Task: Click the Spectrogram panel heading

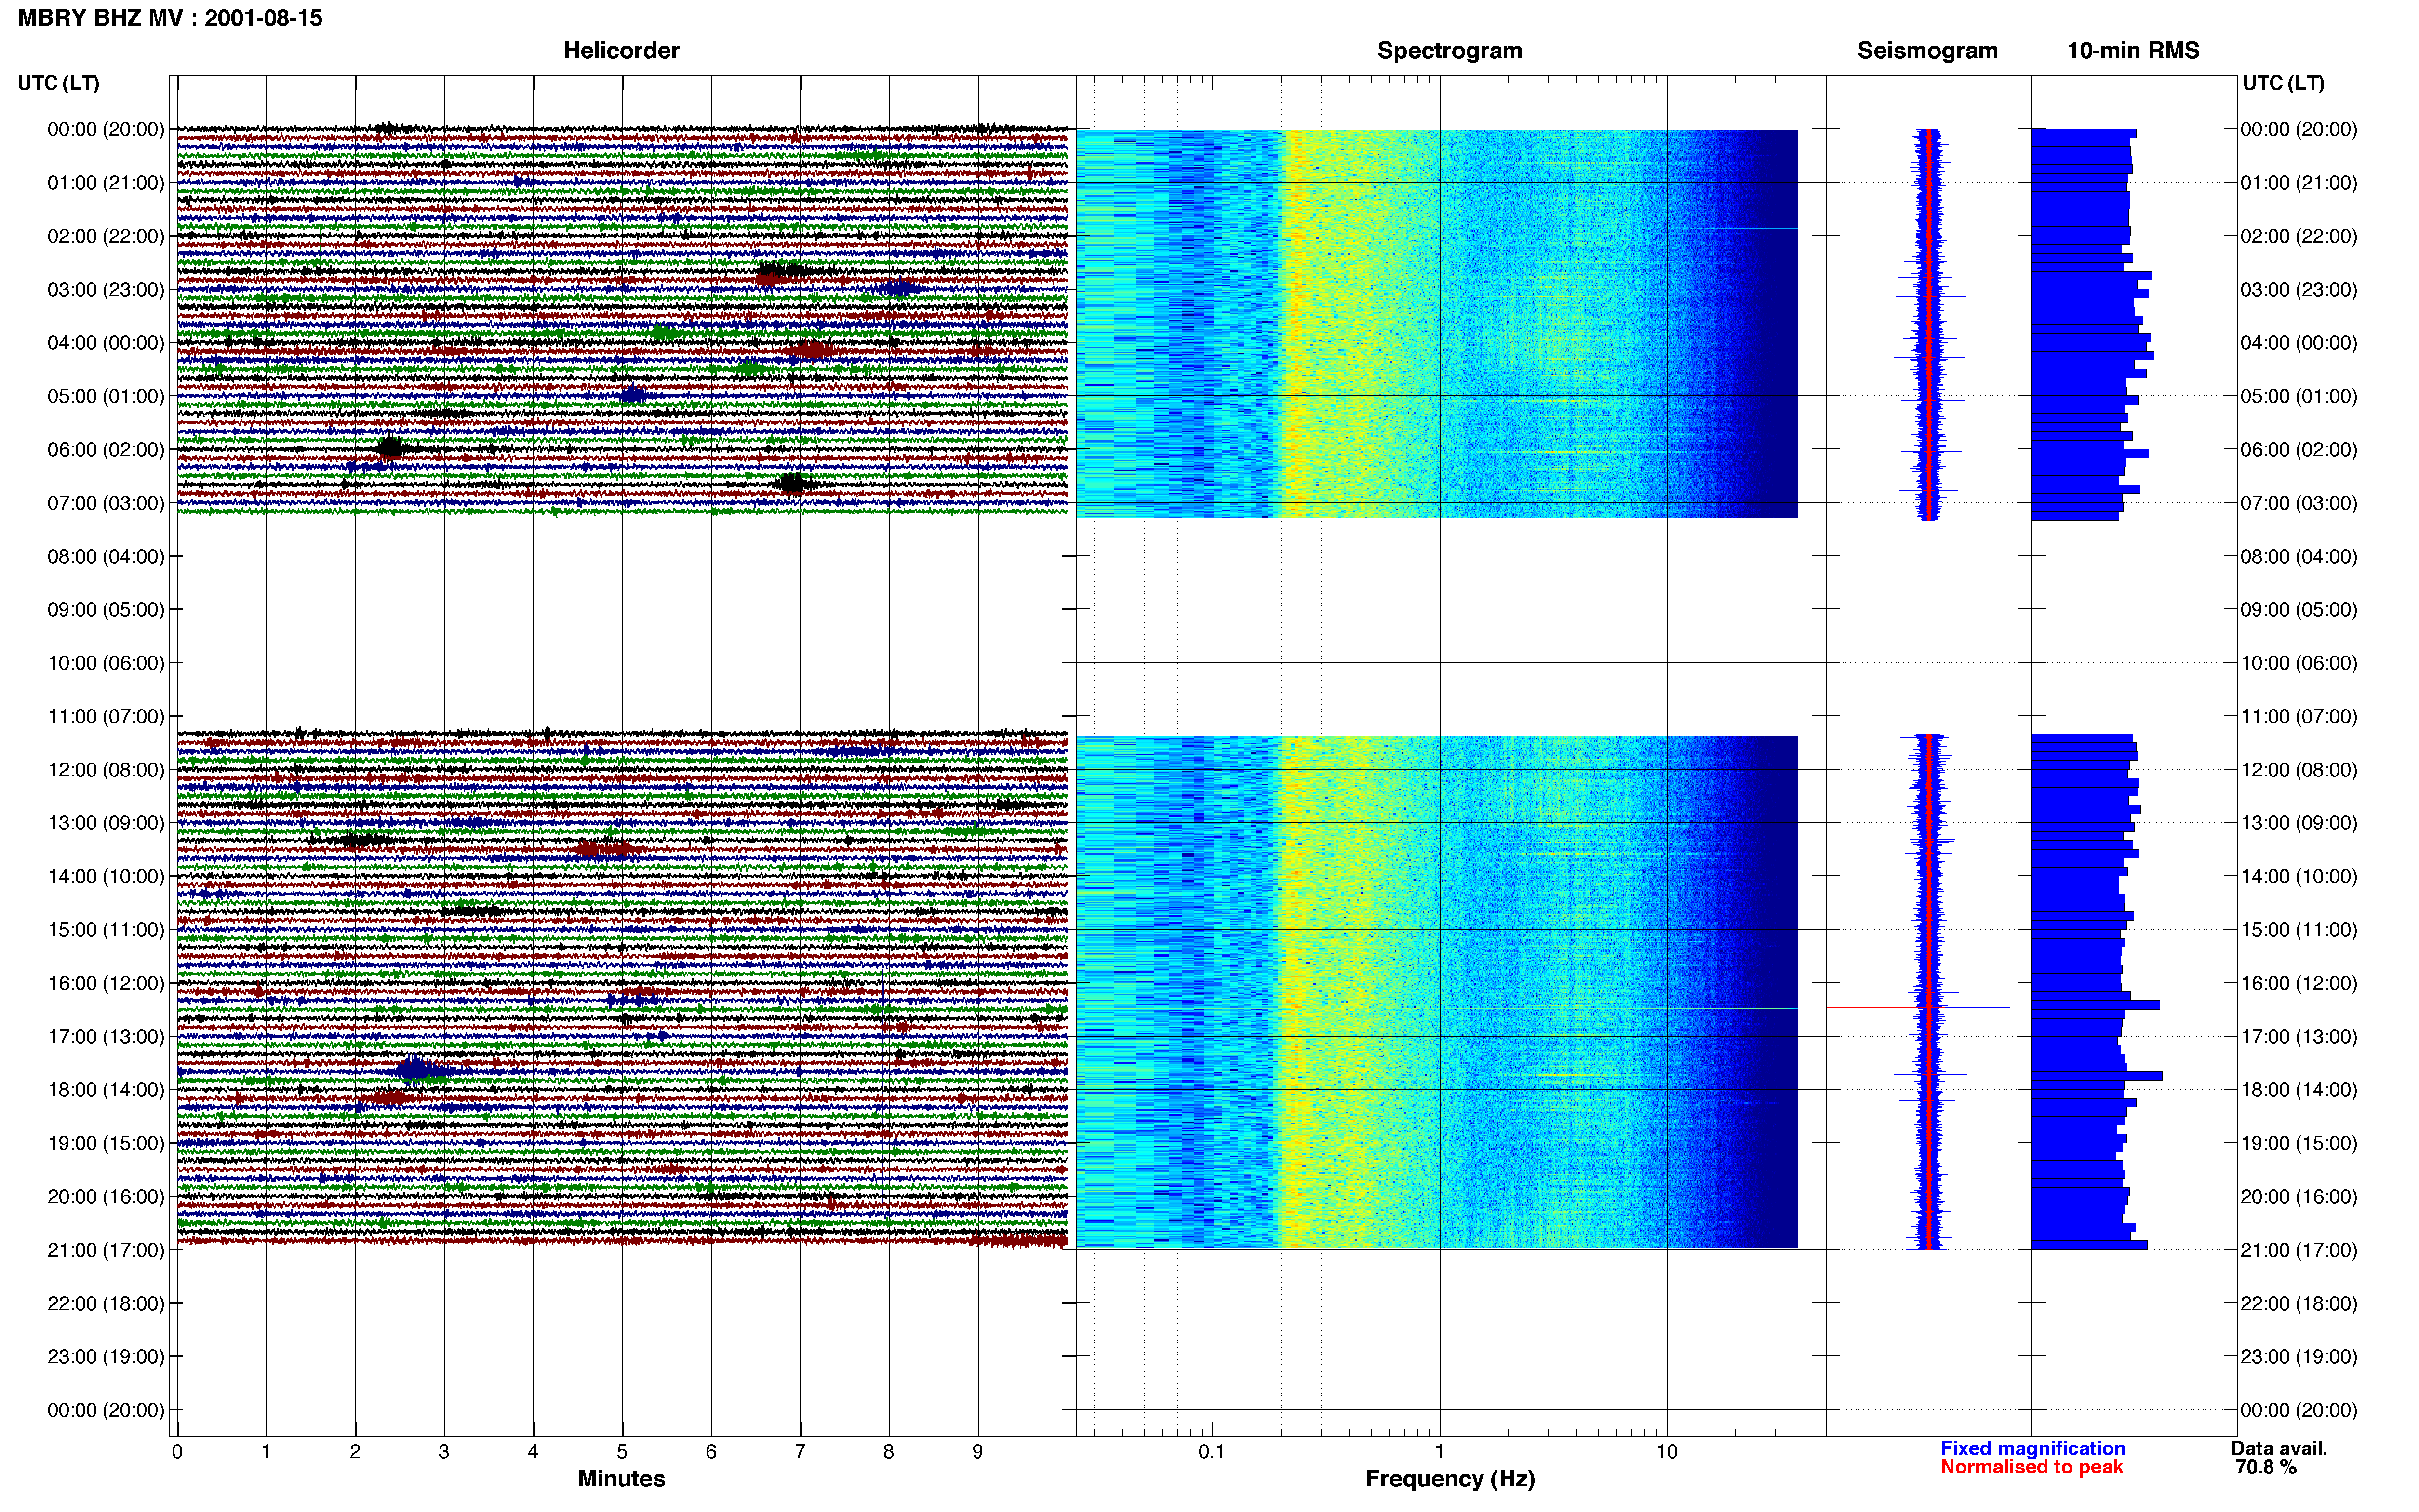Action: 1450,50
